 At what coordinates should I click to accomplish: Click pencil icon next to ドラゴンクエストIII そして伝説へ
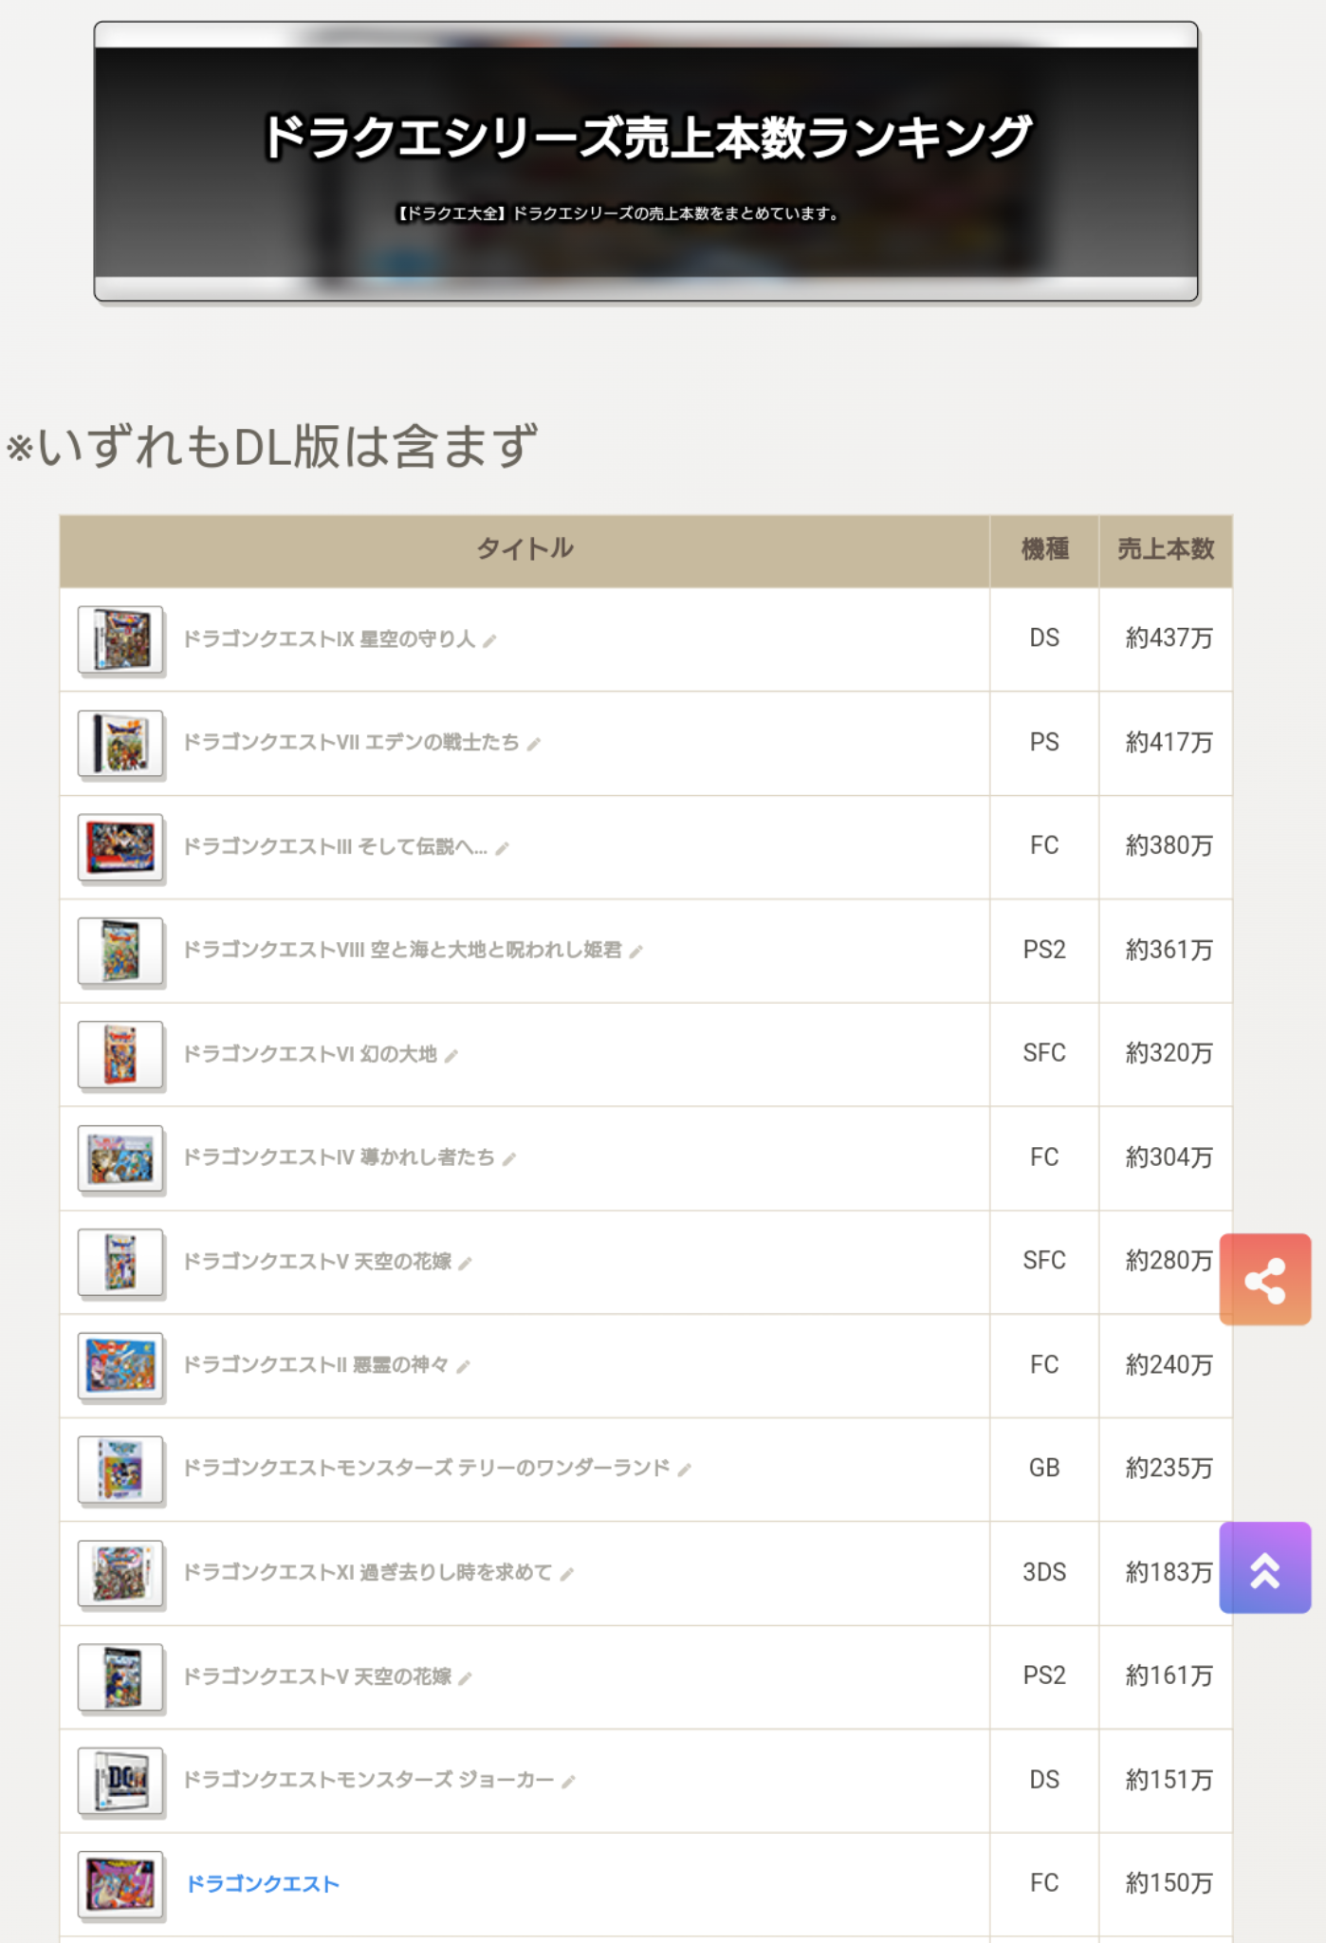(503, 848)
